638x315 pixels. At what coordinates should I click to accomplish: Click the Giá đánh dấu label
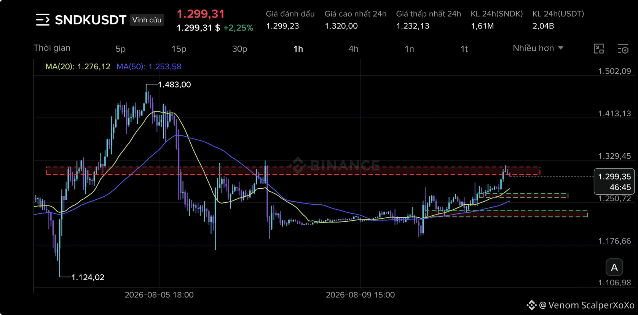point(290,14)
